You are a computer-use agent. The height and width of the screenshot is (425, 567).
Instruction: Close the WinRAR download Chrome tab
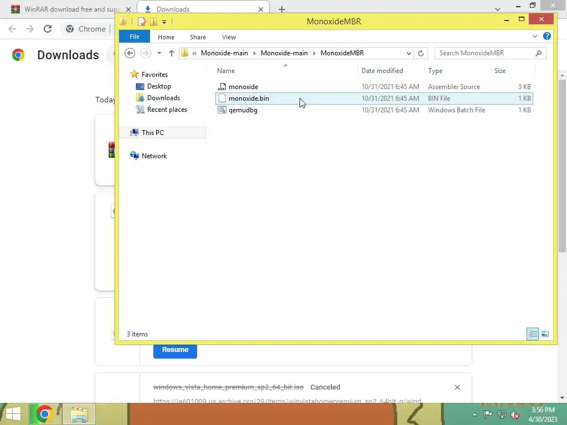click(128, 9)
